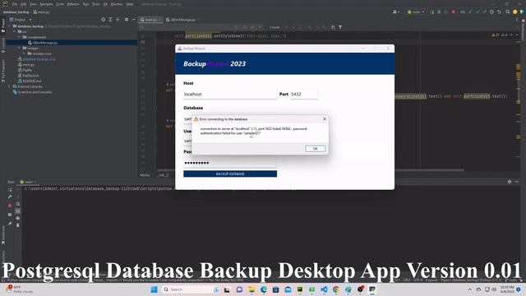Collapse the images folder
The image size is (526, 296).
pyautogui.click(x=20, y=48)
